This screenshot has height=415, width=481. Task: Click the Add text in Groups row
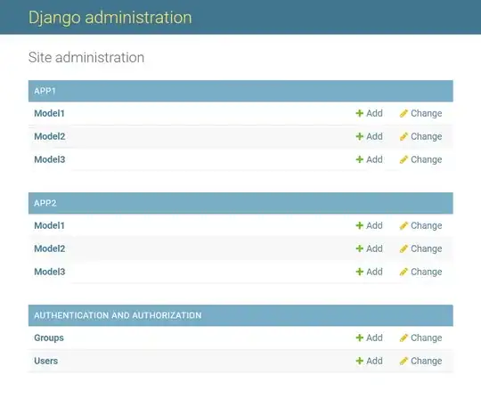coord(374,338)
